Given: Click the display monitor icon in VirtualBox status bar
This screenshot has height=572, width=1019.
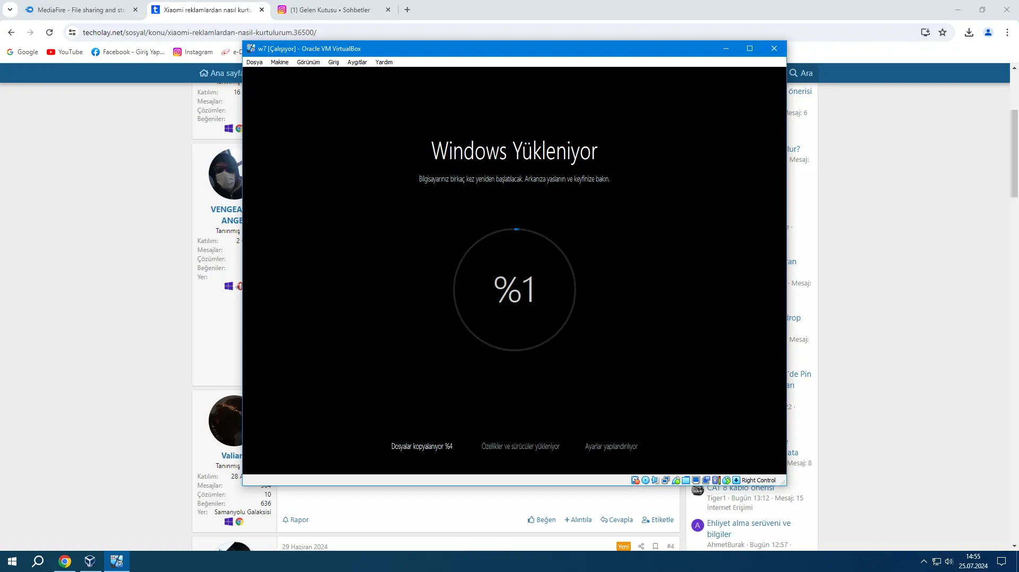Looking at the screenshot, I should click(696, 480).
